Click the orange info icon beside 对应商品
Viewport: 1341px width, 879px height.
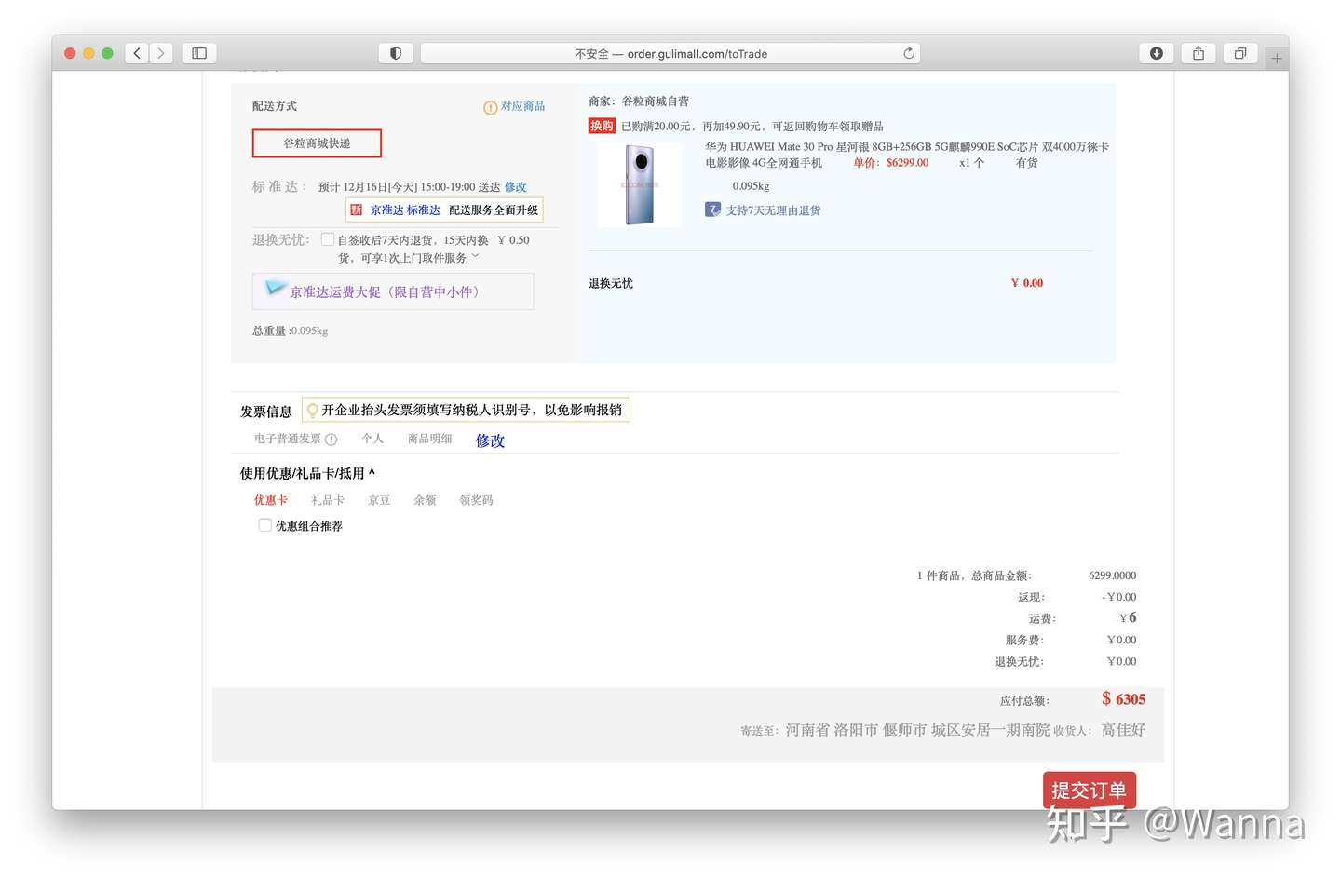tap(490, 107)
